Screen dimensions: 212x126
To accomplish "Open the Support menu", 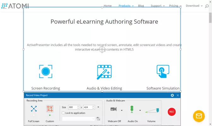I will 158,6.
